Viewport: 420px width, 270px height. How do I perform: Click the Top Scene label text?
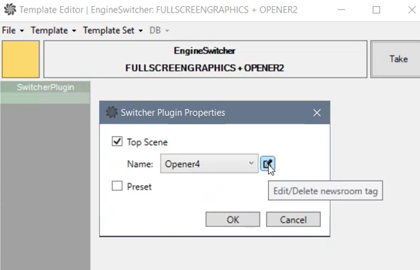pyautogui.click(x=147, y=142)
